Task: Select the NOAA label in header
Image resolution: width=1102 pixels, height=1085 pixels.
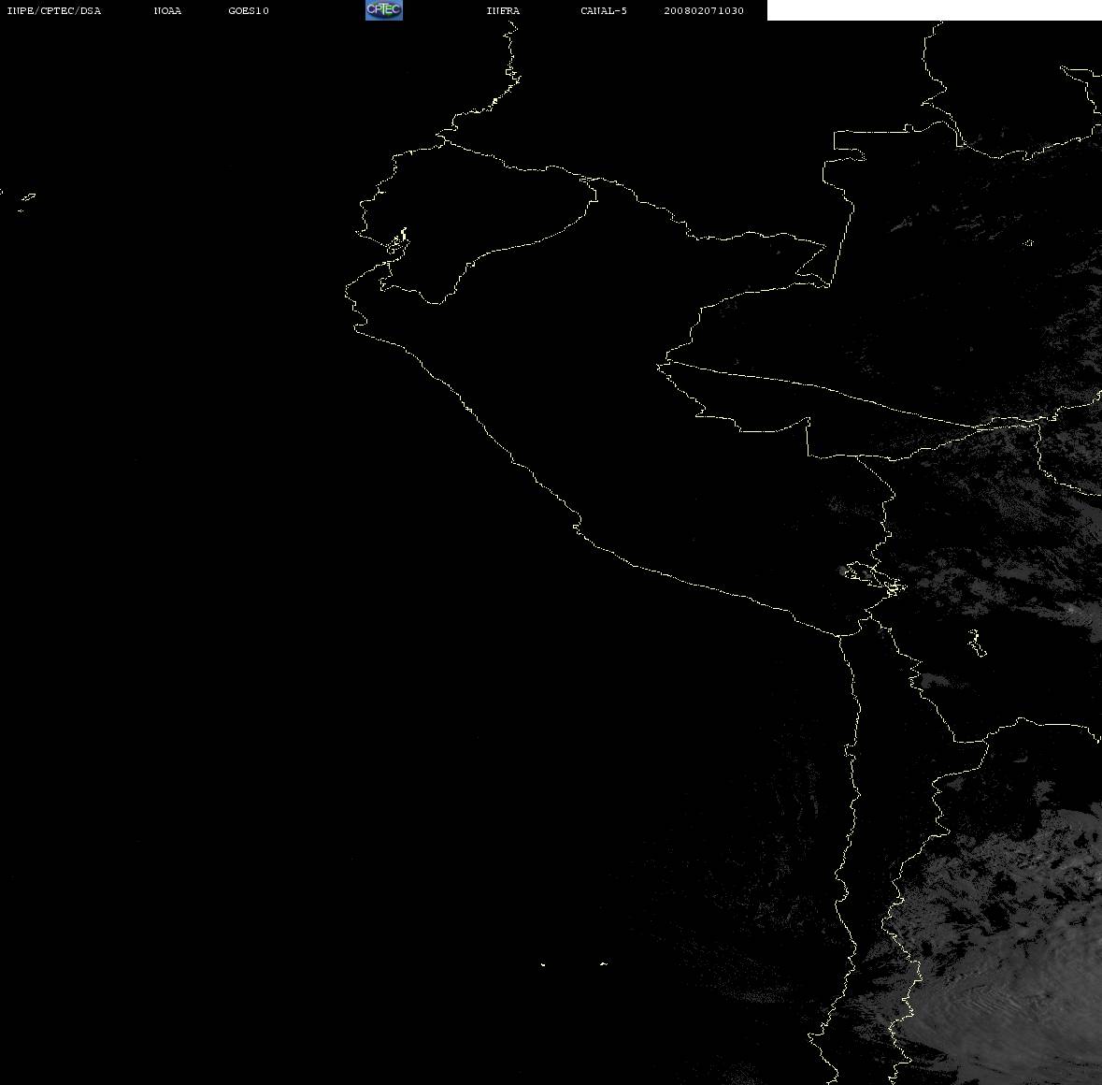Action: 167,10
